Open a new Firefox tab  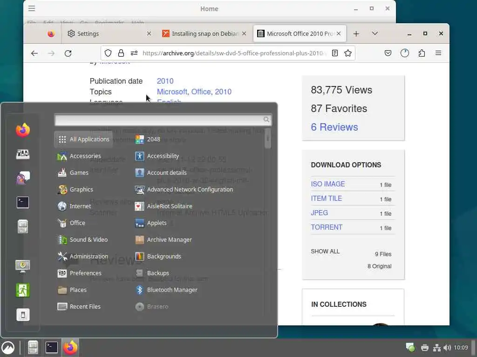pos(356,33)
